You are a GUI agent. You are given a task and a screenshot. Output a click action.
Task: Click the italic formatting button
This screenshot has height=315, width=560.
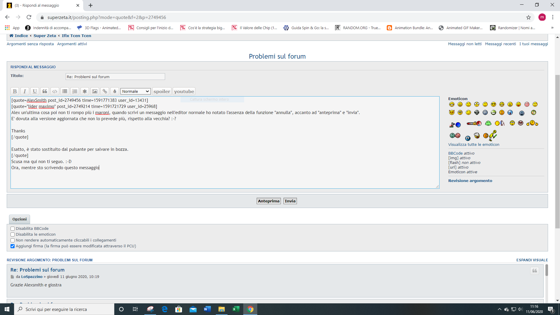25,91
